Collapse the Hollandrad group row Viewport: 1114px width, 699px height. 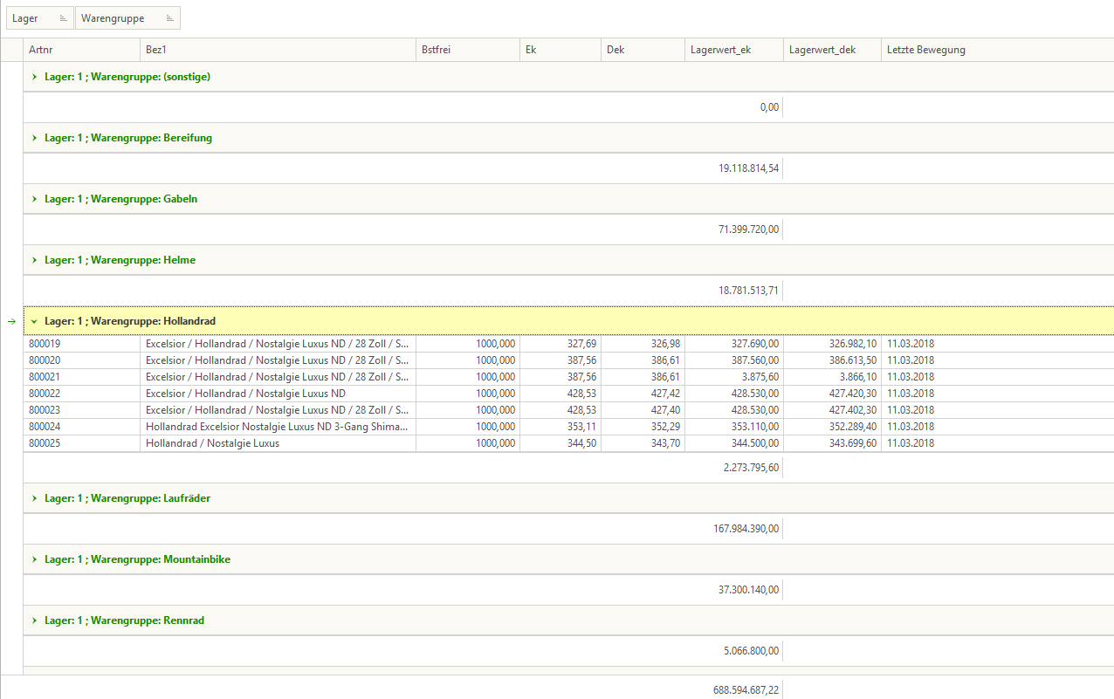point(34,322)
